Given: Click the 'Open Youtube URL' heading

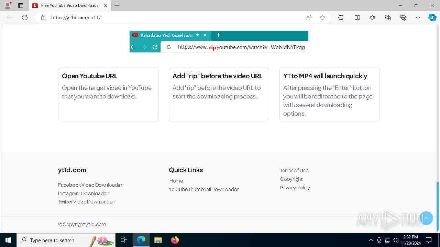Looking at the screenshot, I should tap(89, 76).
